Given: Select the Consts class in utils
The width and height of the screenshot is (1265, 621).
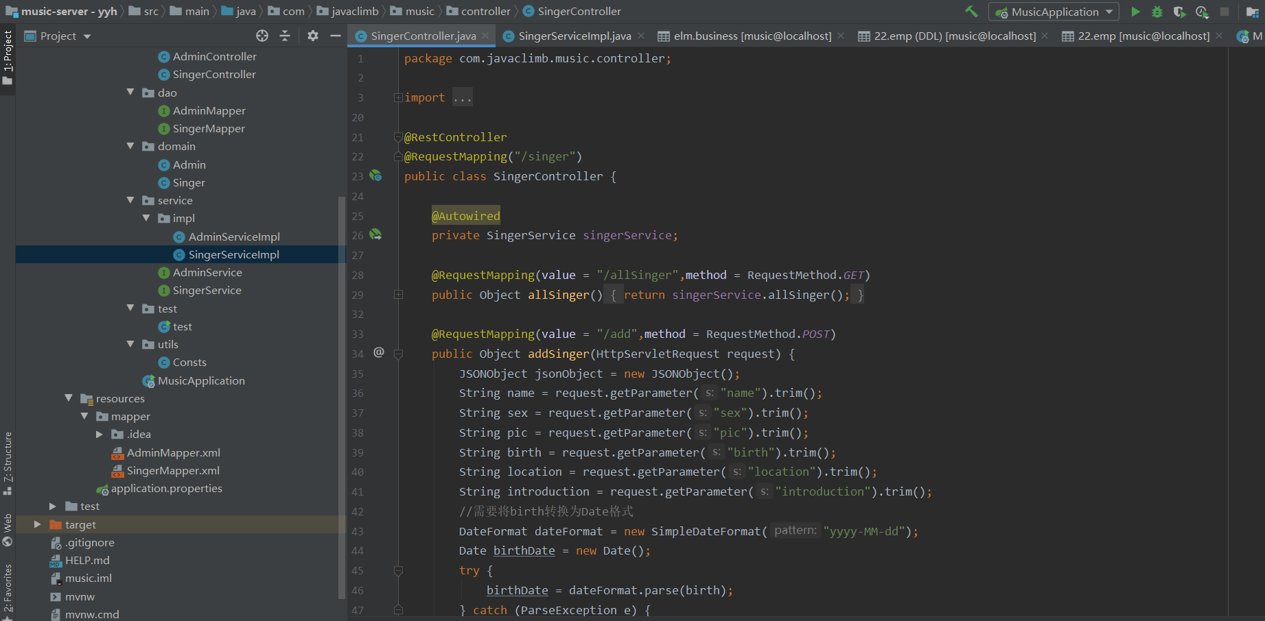Looking at the screenshot, I should [x=189, y=362].
